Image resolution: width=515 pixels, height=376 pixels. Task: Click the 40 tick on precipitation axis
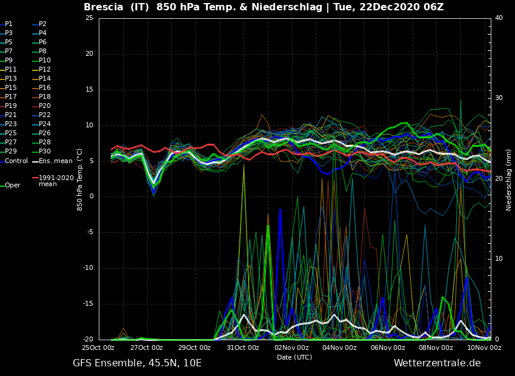(499, 18)
